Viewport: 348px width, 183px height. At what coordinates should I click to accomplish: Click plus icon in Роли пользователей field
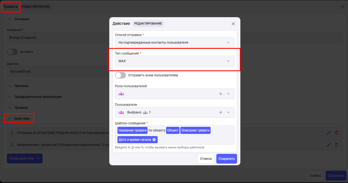click(x=221, y=94)
